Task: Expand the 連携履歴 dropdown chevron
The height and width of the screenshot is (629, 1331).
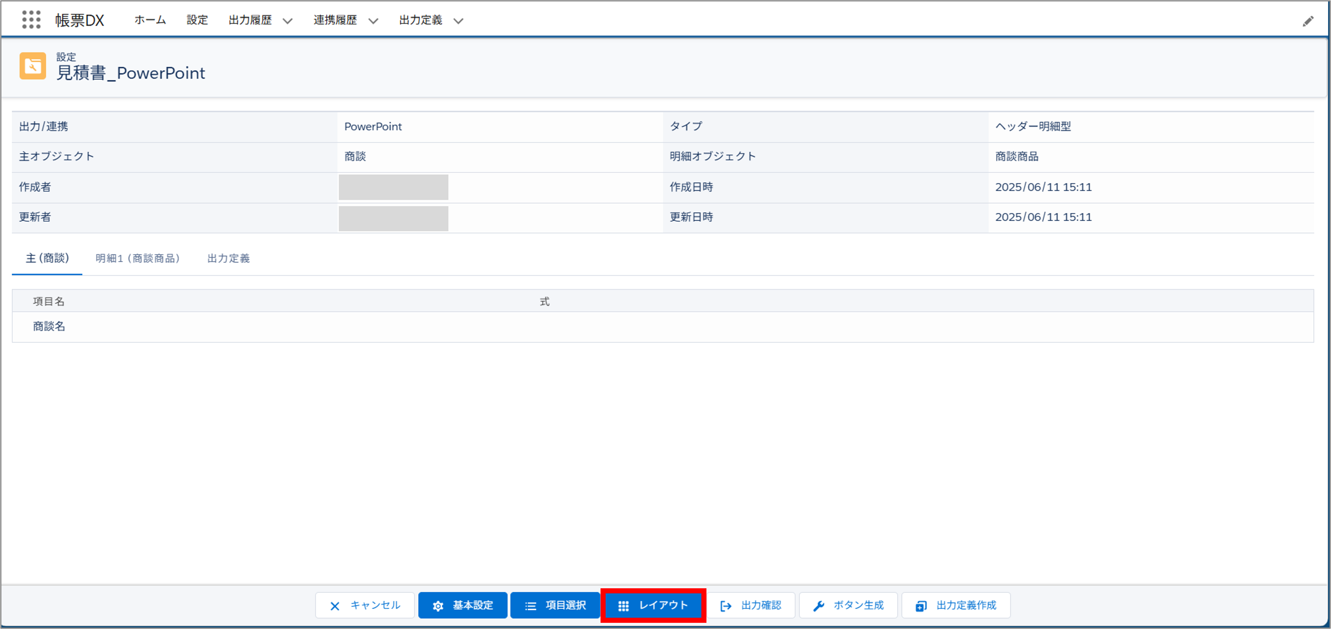Action: (x=373, y=21)
